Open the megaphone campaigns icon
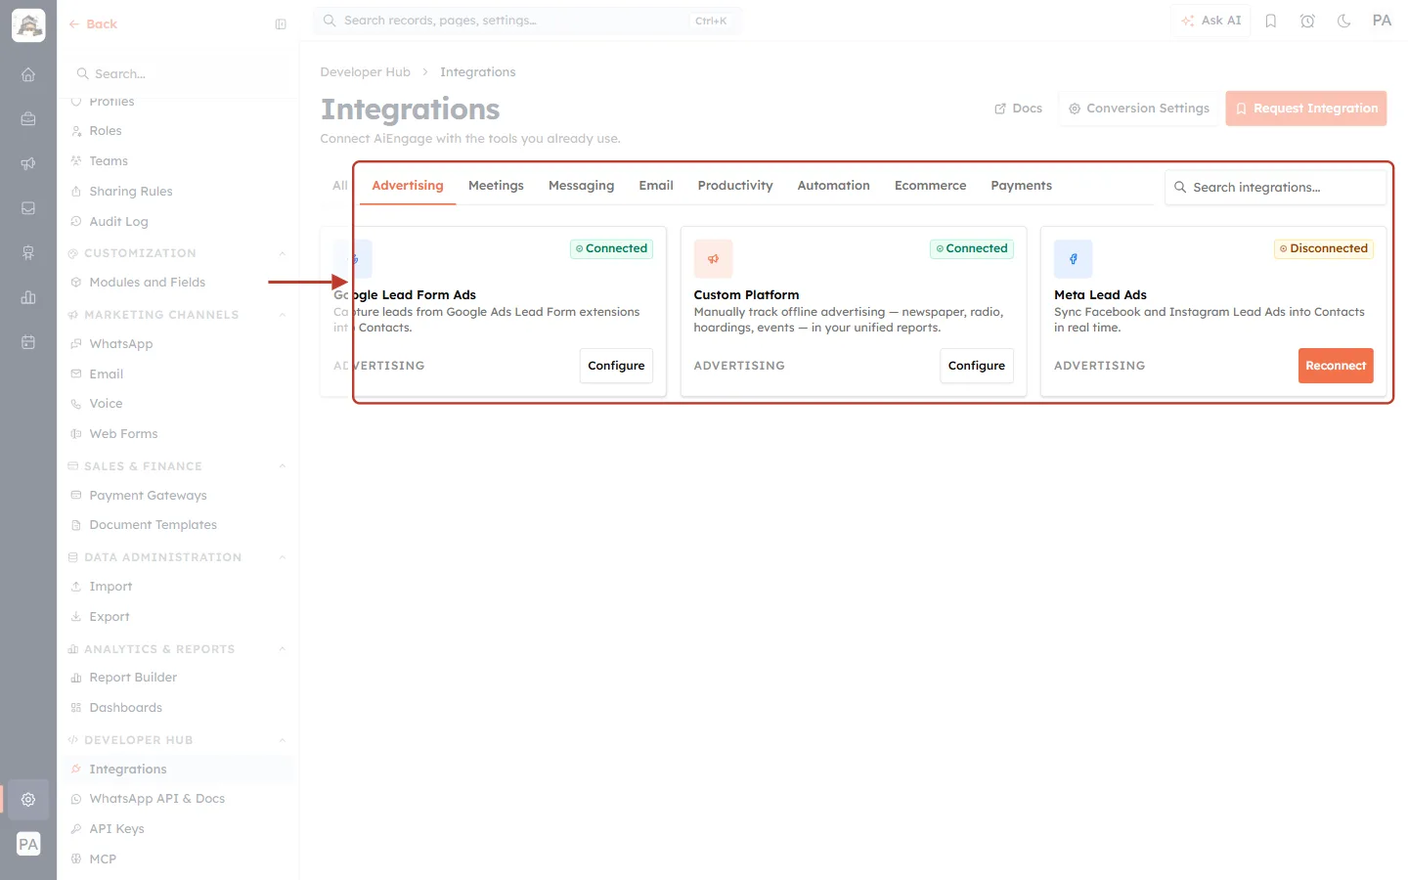This screenshot has height=880, width=1408. pos(28,163)
